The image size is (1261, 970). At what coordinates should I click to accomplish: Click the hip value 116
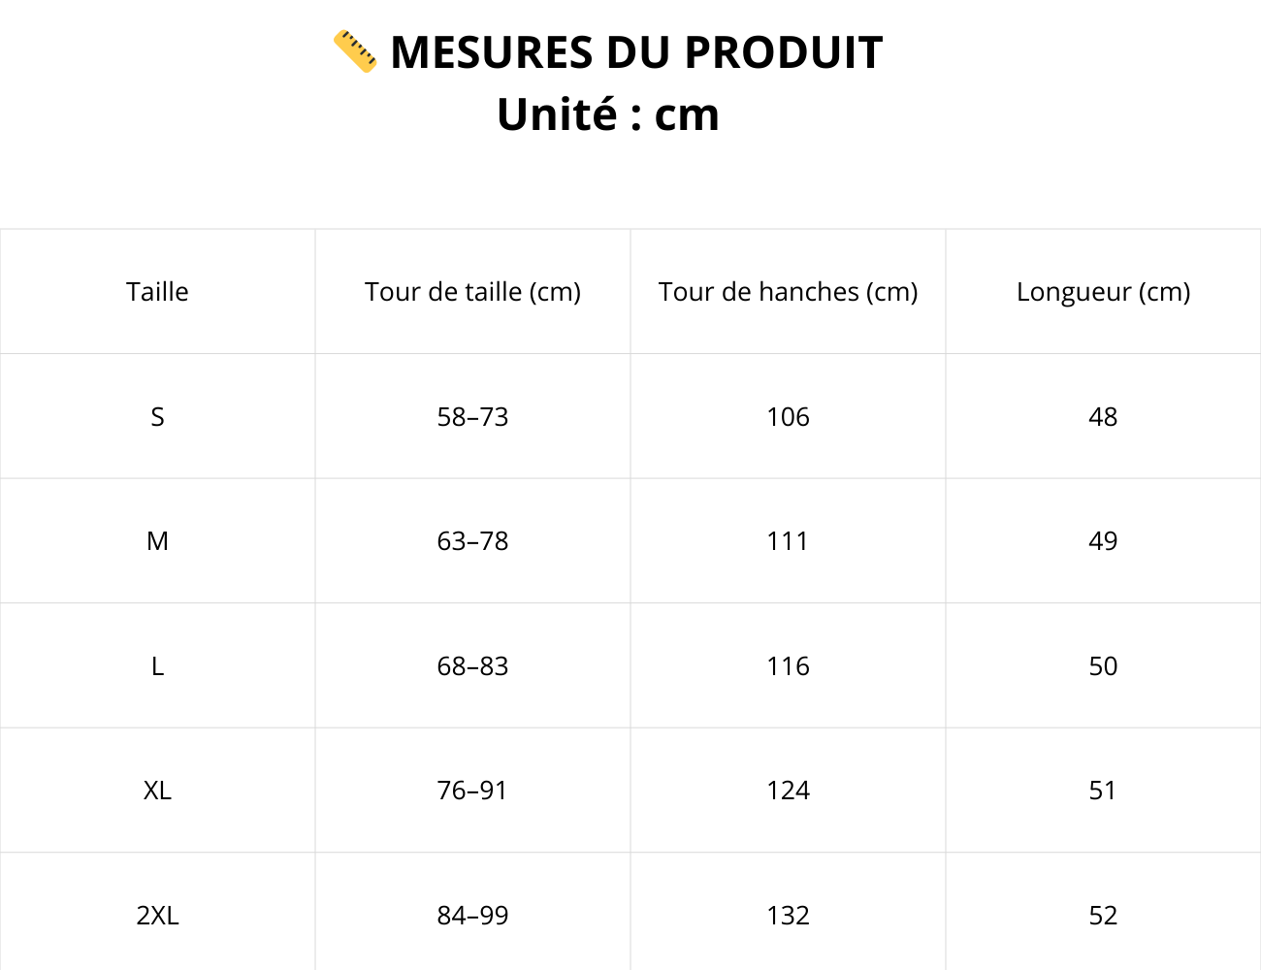coord(788,666)
